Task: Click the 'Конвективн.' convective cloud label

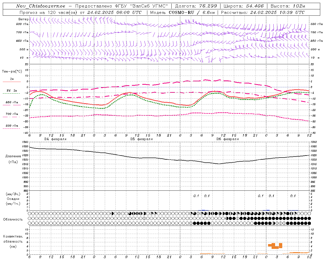Action: tap(13, 236)
